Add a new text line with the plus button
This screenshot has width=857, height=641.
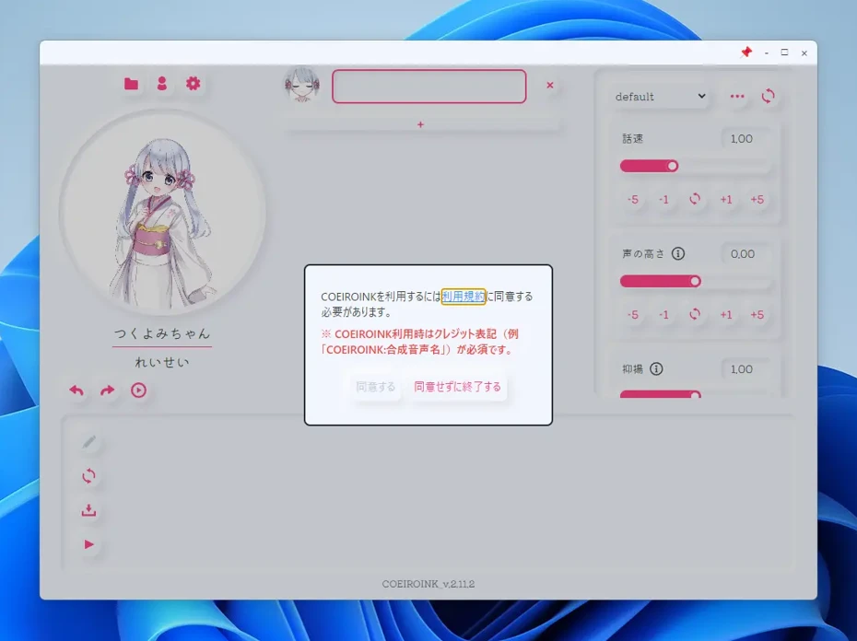click(x=420, y=124)
